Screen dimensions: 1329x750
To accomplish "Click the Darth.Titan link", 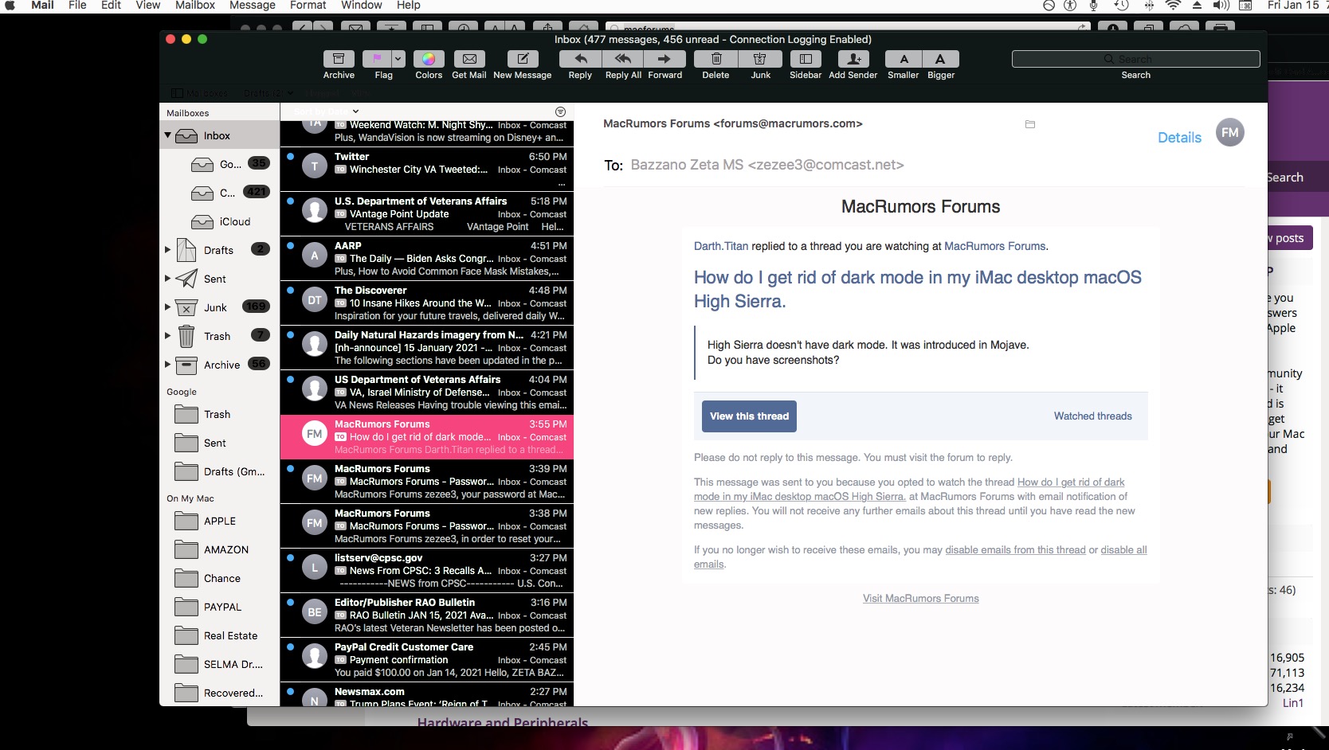I will tap(721, 246).
